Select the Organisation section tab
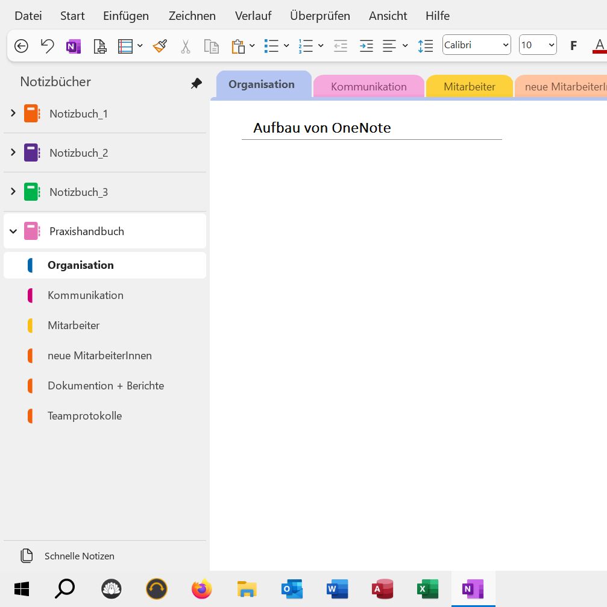Viewport: 607px width, 607px height. point(263,84)
